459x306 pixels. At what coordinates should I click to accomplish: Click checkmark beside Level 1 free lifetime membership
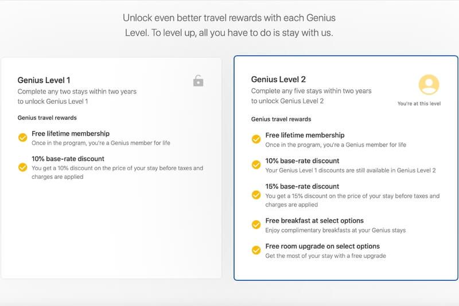click(22, 138)
